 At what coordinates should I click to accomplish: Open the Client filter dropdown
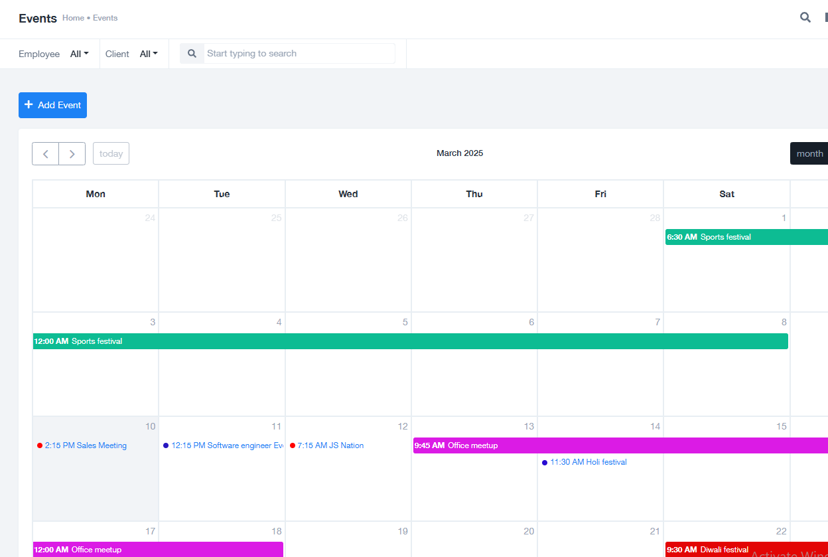click(x=149, y=54)
